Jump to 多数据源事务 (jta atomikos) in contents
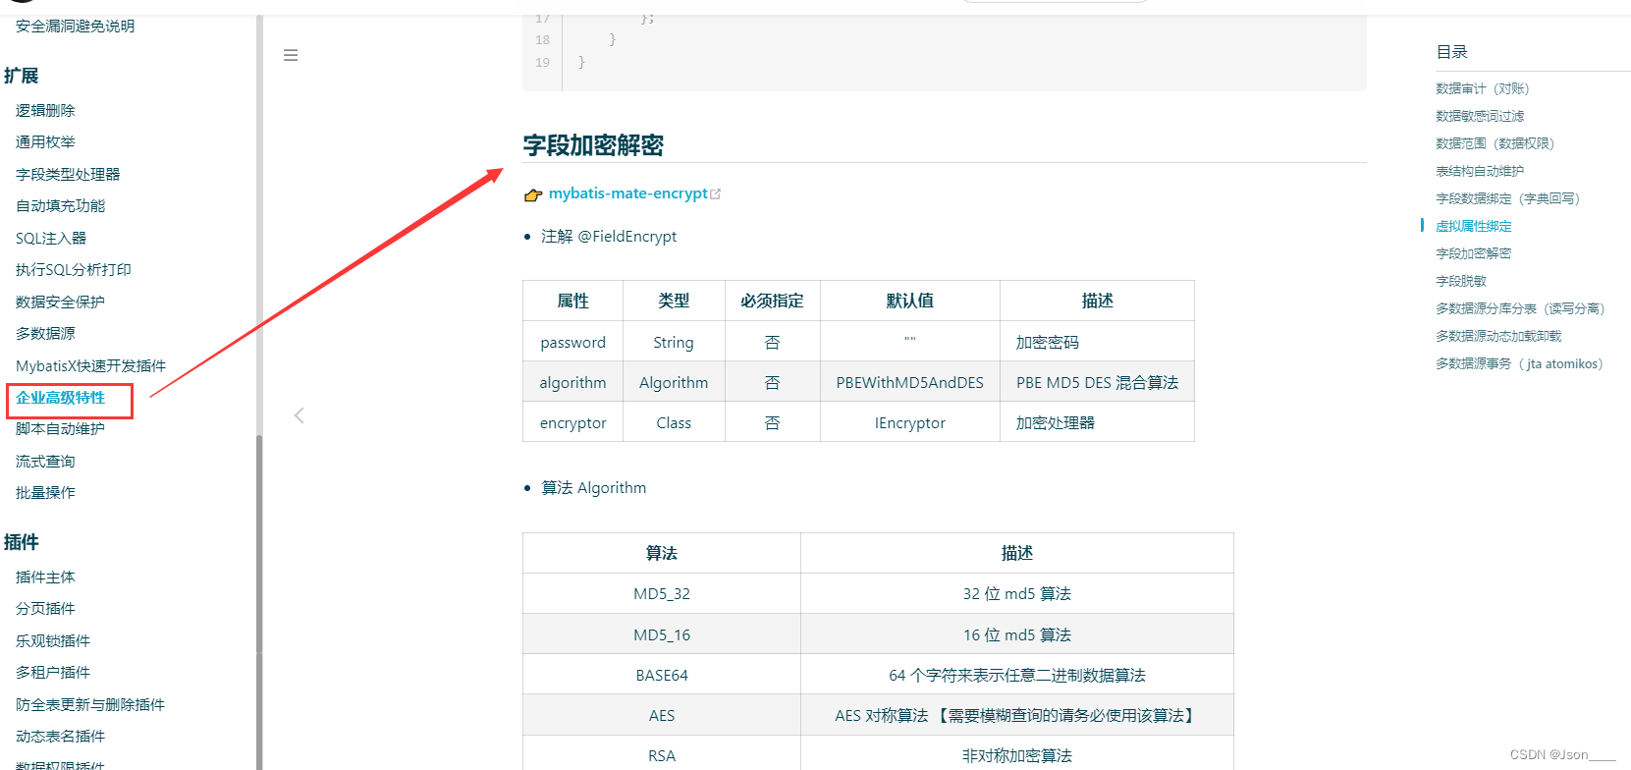The width and height of the screenshot is (1631, 770). click(1519, 363)
